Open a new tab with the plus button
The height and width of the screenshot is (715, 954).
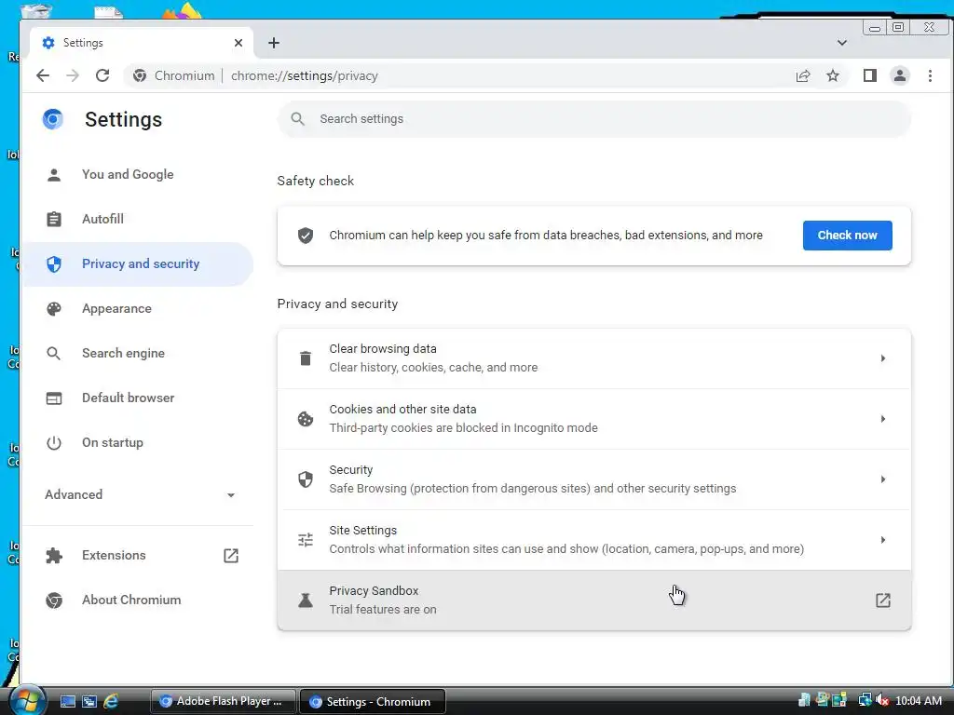coord(274,43)
